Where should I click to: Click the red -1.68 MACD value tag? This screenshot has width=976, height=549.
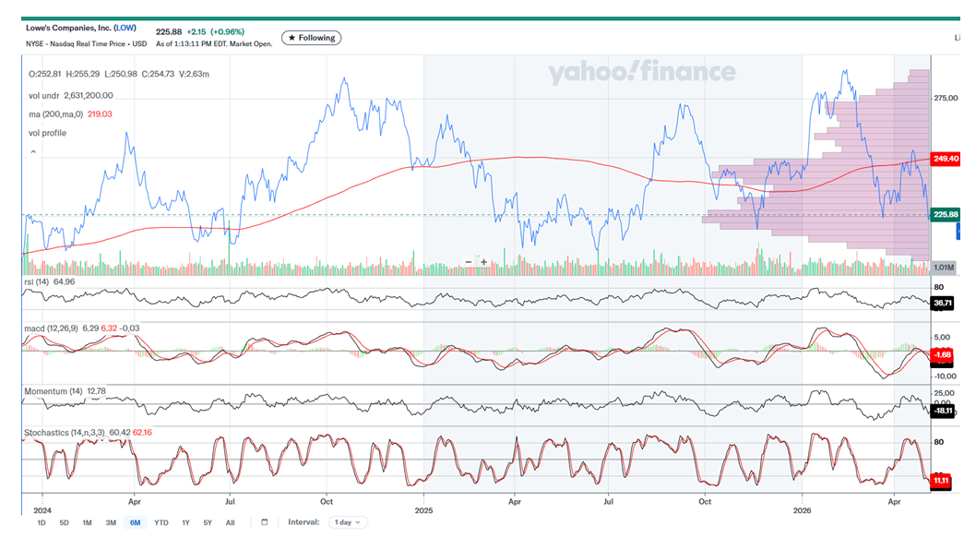943,355
